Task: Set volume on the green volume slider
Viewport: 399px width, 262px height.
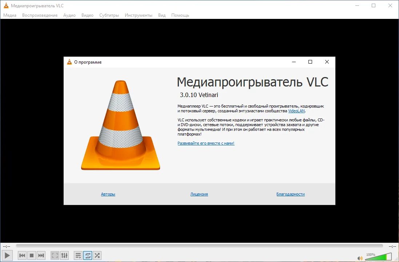Action: tap(378, 257)
